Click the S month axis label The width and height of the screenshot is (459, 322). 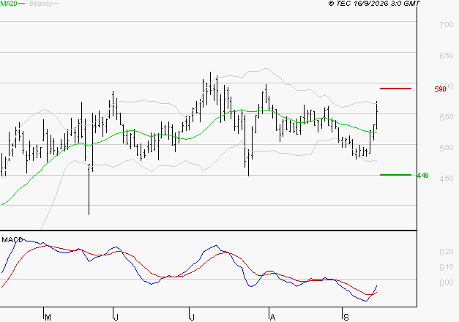point(346,318)
